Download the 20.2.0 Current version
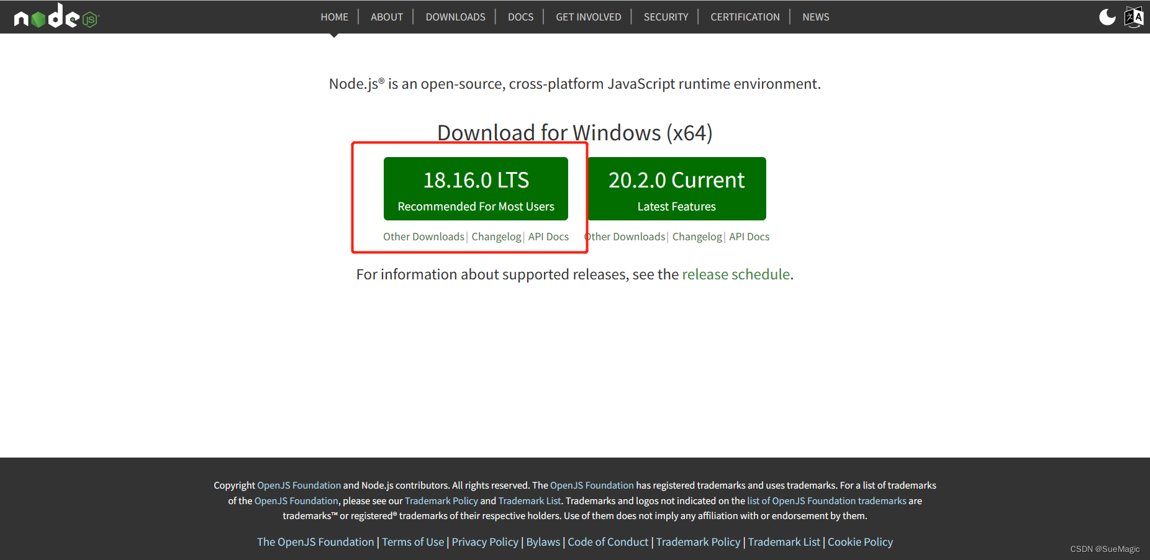 point(677,189)
